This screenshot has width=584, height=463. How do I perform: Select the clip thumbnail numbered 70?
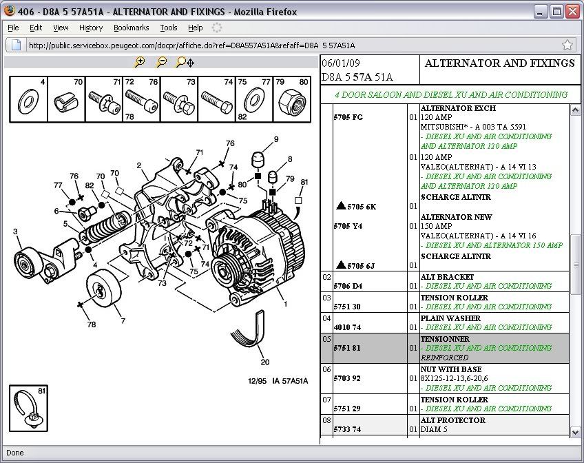[66, 99]
